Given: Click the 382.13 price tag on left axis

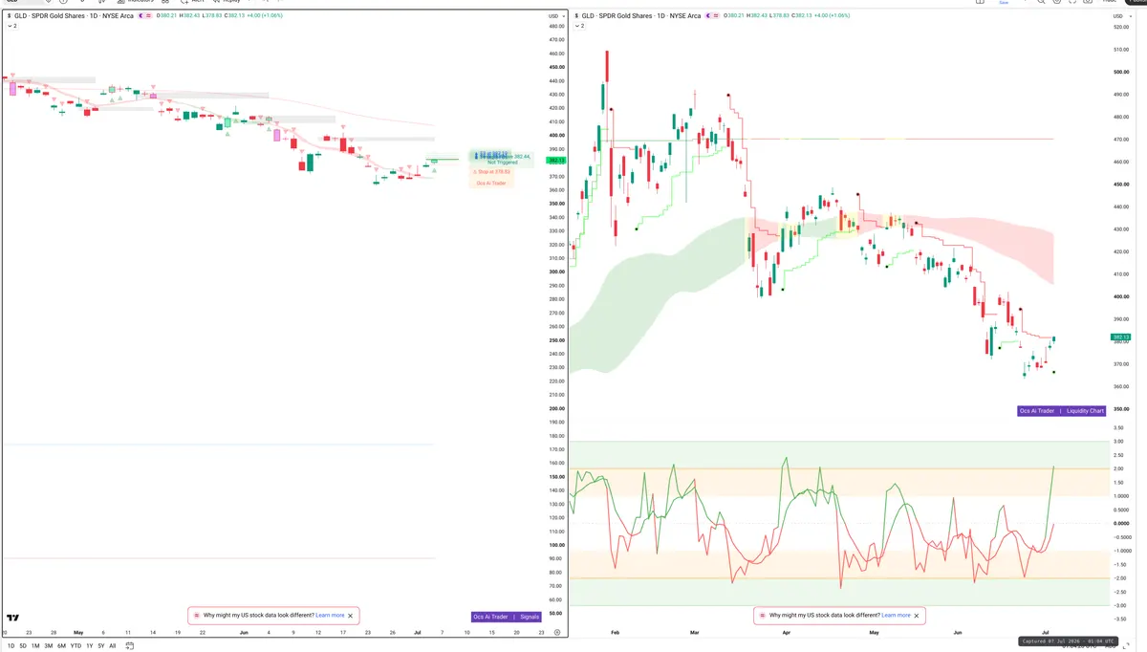Looking at the screenshot, I should tap(555, 161).
